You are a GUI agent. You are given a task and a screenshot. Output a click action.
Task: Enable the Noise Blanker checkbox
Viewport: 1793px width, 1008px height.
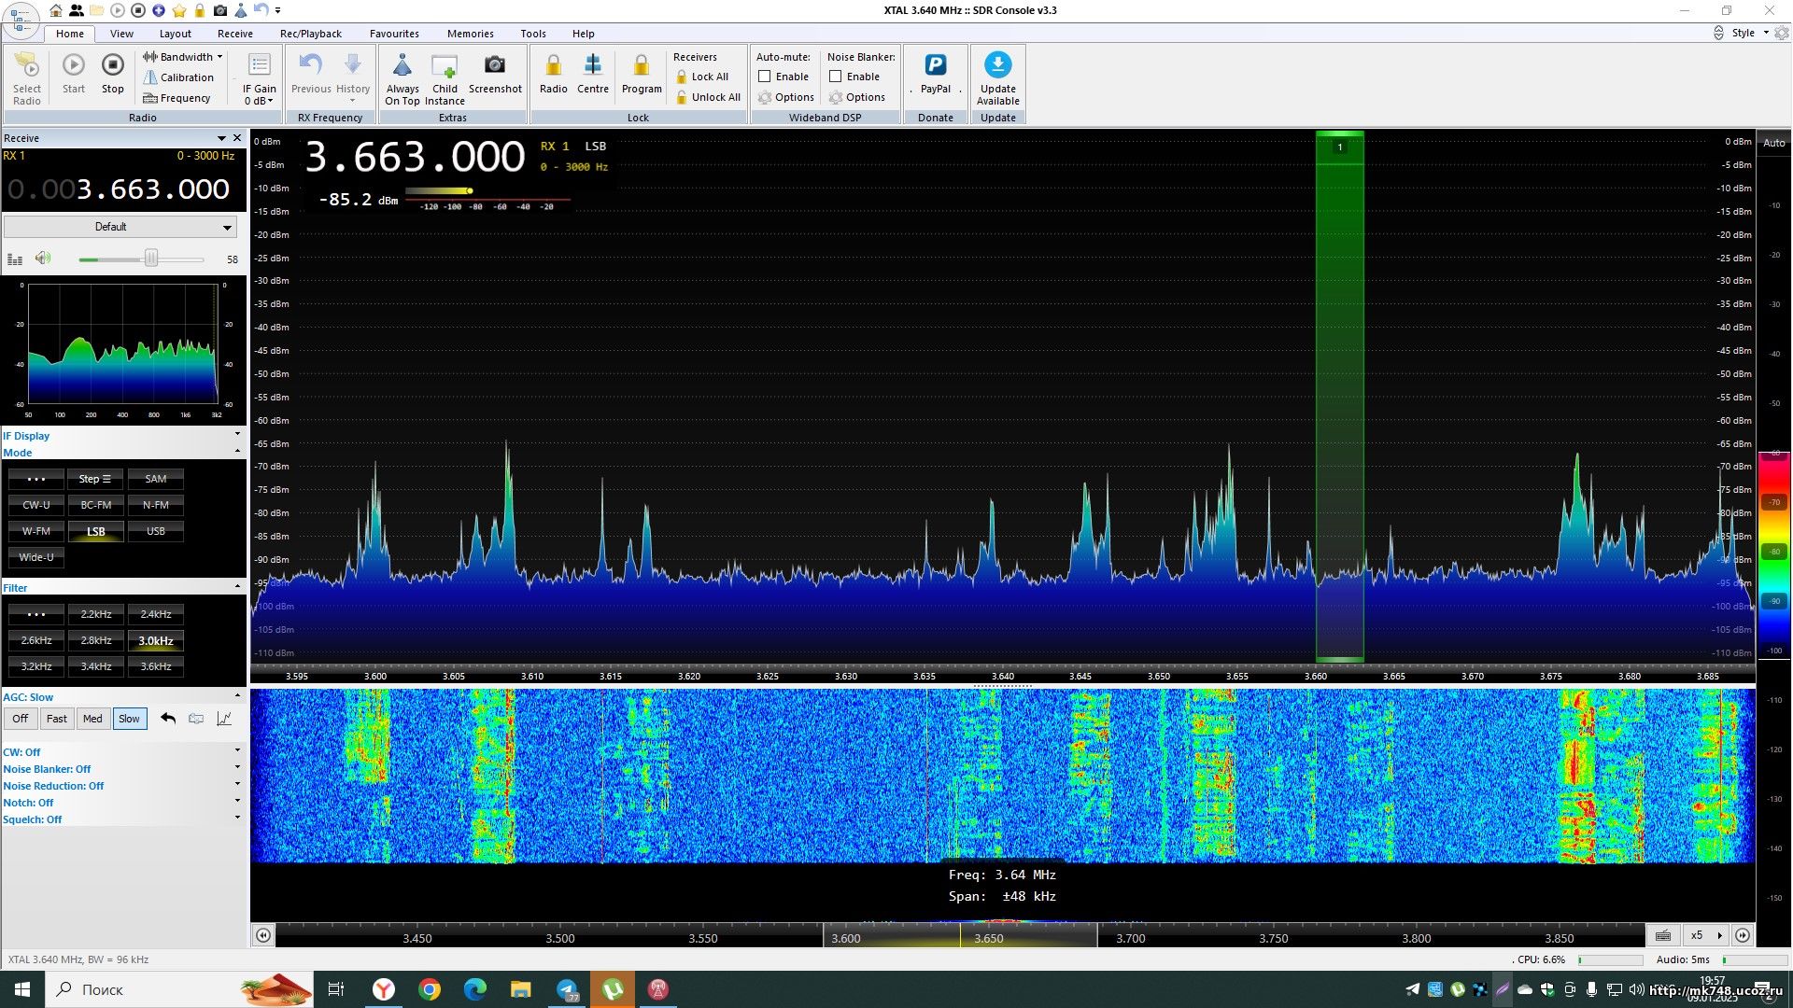click(836, 77)
